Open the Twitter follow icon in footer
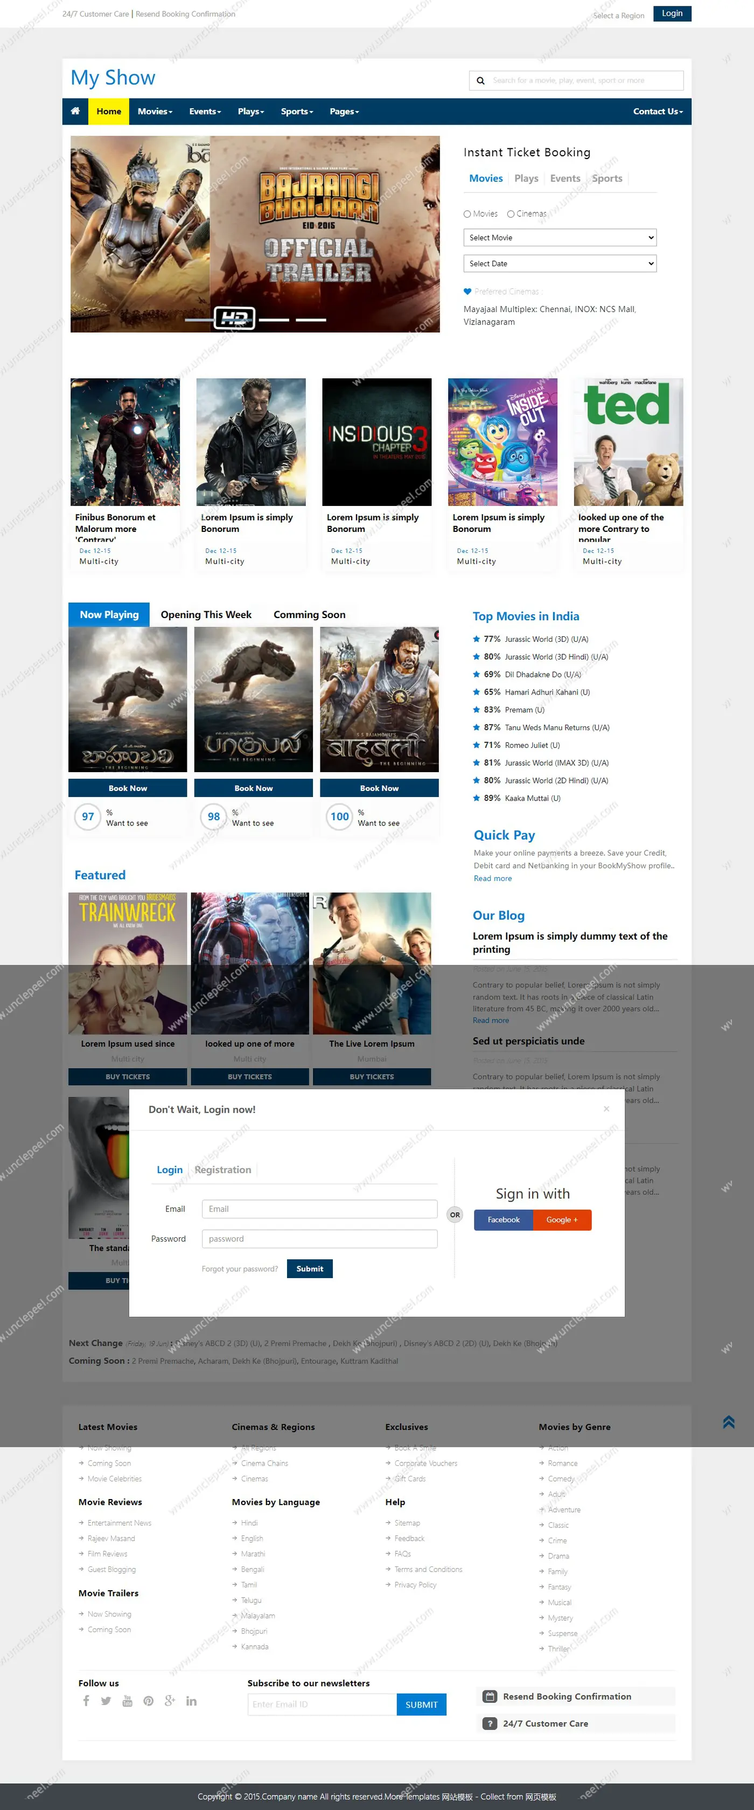Image resolution: width=754 pixels, height=1810 pixels. [x=106, y=1701]
